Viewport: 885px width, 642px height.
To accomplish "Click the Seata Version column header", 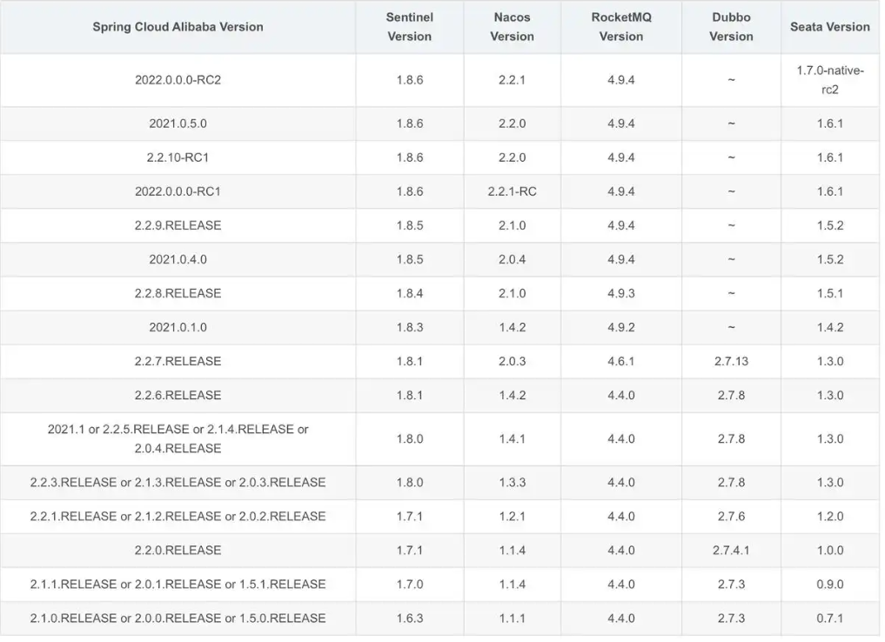I will (829, 27).
